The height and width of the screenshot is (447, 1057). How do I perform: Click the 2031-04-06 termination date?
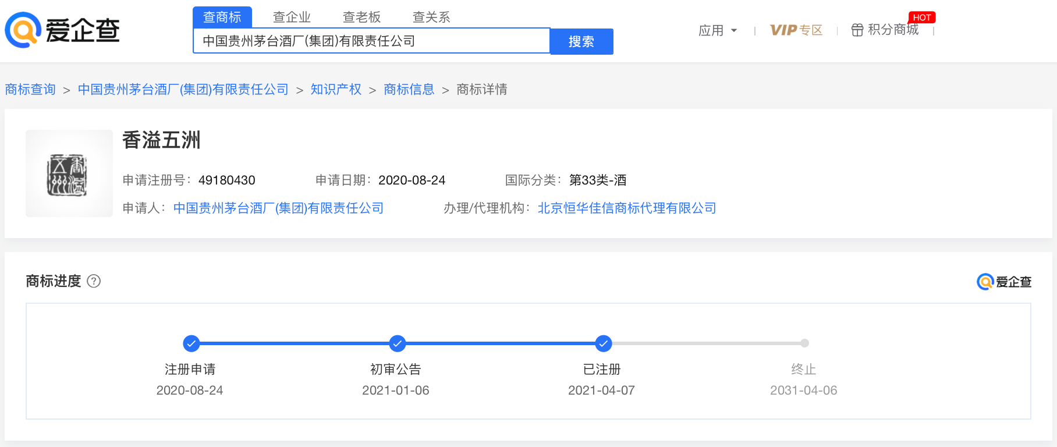point(804,391)
